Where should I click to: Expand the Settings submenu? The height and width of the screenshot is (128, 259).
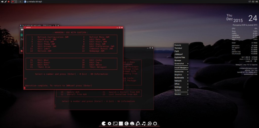(x=181, y=87)
